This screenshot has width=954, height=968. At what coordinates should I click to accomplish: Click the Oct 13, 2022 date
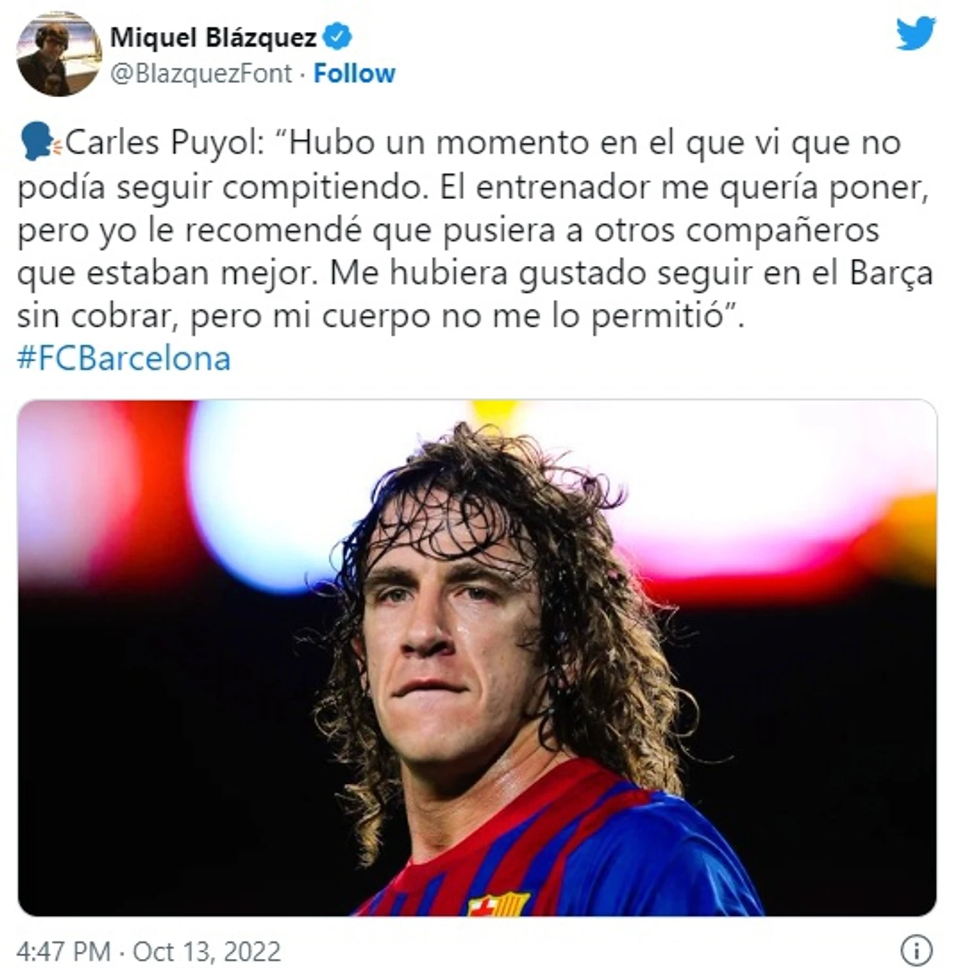pyautogui.click(x=206, y=951)
